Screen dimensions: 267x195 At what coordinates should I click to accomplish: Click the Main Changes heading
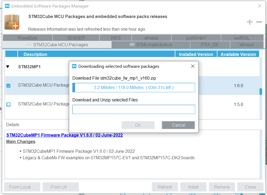(x=21, y=141)
